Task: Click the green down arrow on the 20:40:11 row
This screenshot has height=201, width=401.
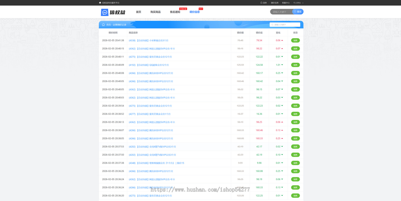Action: coord(282,57)
